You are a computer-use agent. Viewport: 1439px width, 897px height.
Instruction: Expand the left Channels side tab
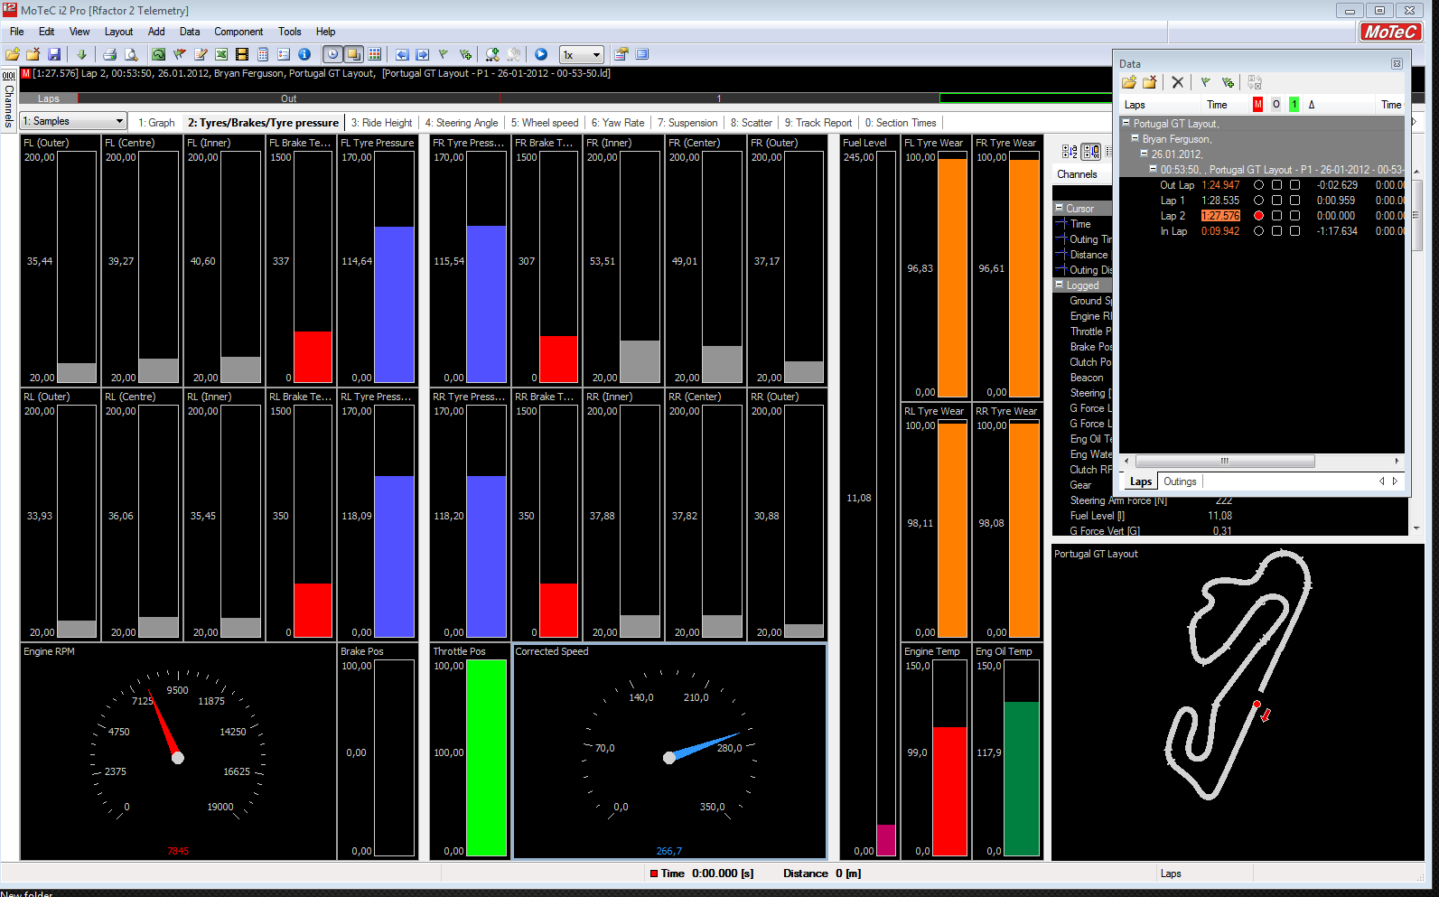tap(9, 99)
